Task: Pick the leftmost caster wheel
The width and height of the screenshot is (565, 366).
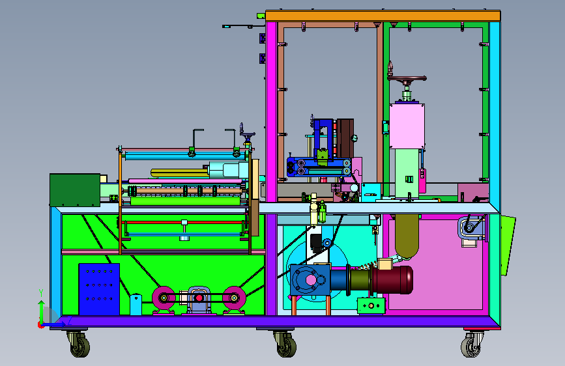Action: tap(80, 346)
